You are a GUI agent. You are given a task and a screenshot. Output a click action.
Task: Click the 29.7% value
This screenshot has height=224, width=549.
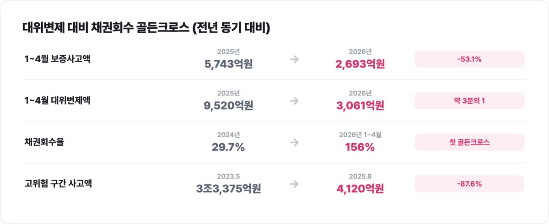228,147
